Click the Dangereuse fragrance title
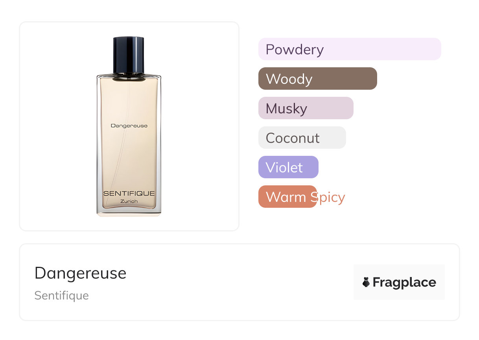The width and height of the screenshot is (479, 340). coord(81,273)
